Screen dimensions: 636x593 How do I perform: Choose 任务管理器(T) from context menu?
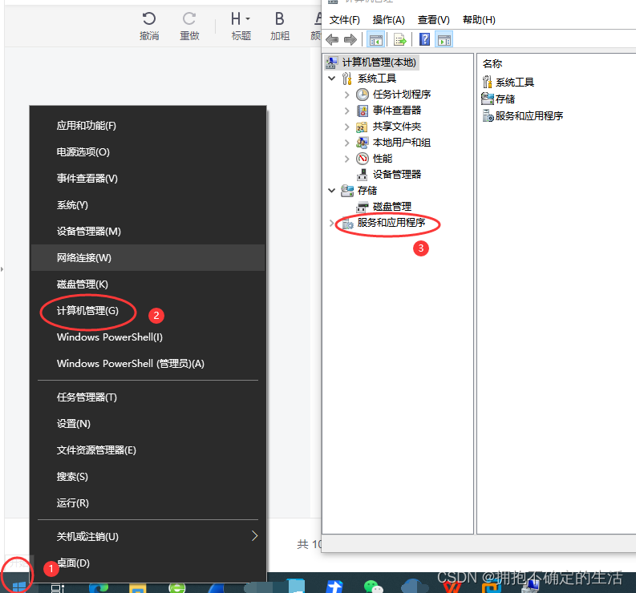[148, 397]
